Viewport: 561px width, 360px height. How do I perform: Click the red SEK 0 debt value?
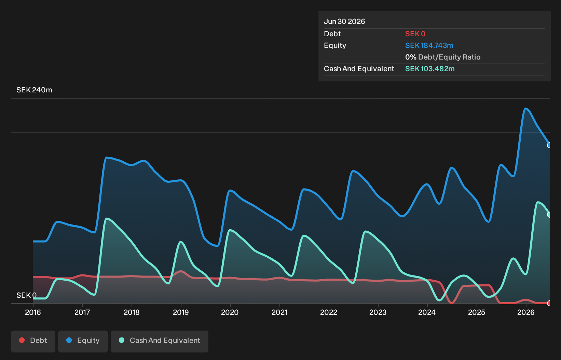click(415, 34)
